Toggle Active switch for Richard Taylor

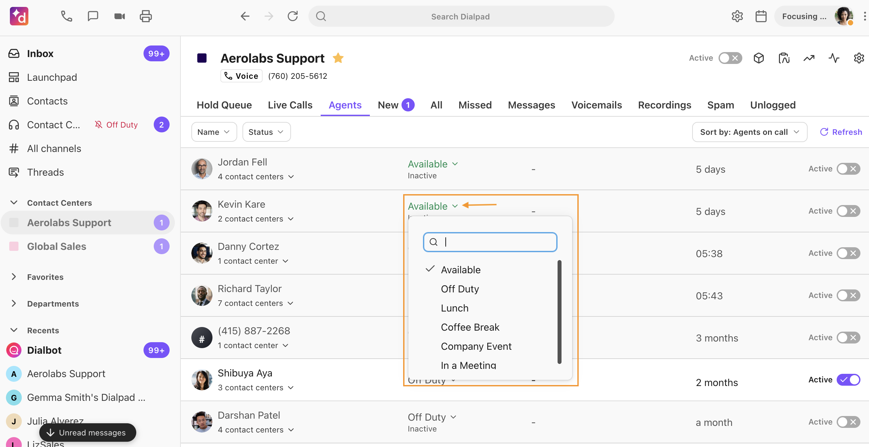tap(848, 295)
